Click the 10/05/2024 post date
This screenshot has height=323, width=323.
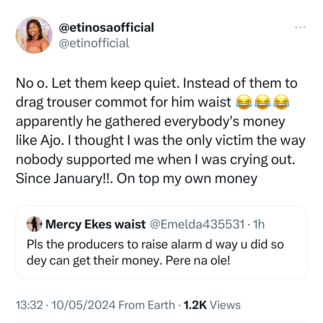83,305
